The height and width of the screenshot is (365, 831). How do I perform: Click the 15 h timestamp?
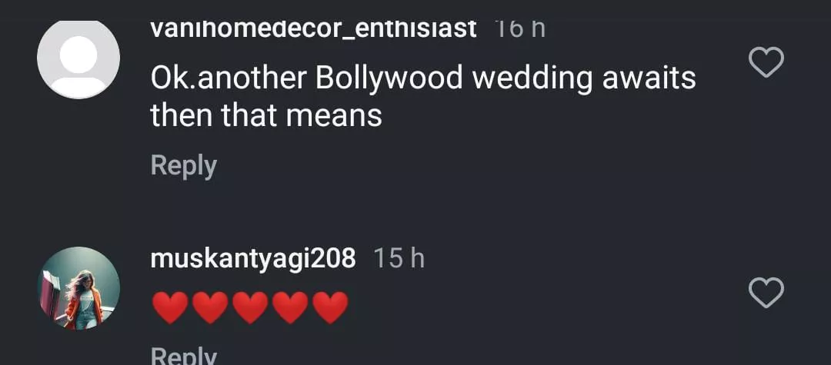(399, 259)
